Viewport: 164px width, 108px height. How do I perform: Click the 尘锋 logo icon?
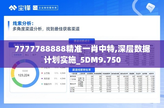[13, 8]
